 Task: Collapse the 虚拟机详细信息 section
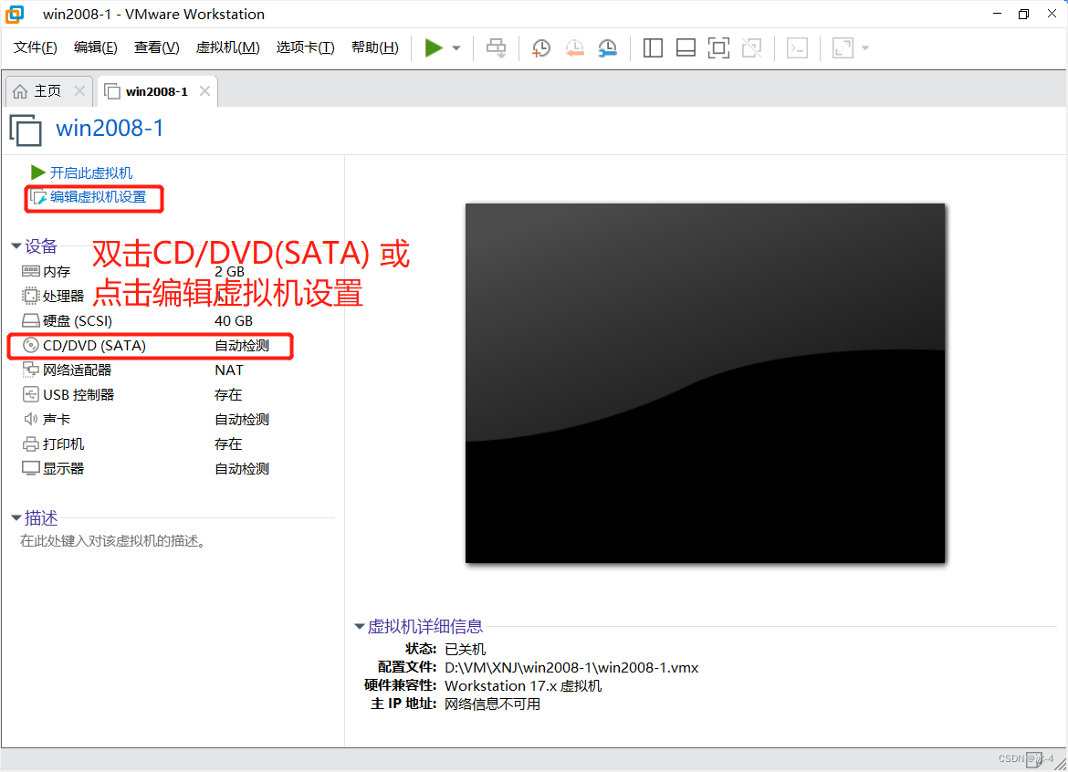[360, 626]
